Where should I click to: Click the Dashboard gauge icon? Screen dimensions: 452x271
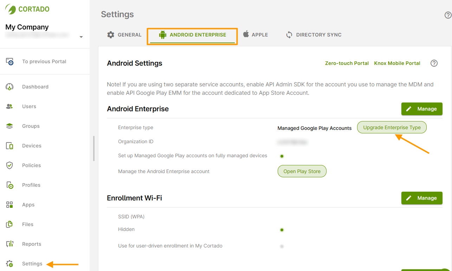pos(10,87)
